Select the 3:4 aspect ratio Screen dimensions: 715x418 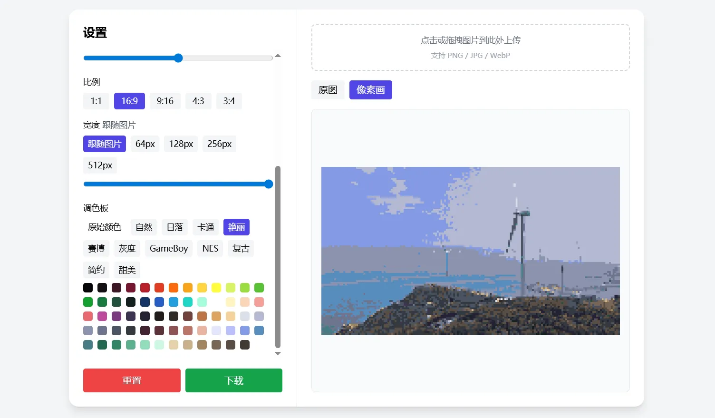point(229,101)
